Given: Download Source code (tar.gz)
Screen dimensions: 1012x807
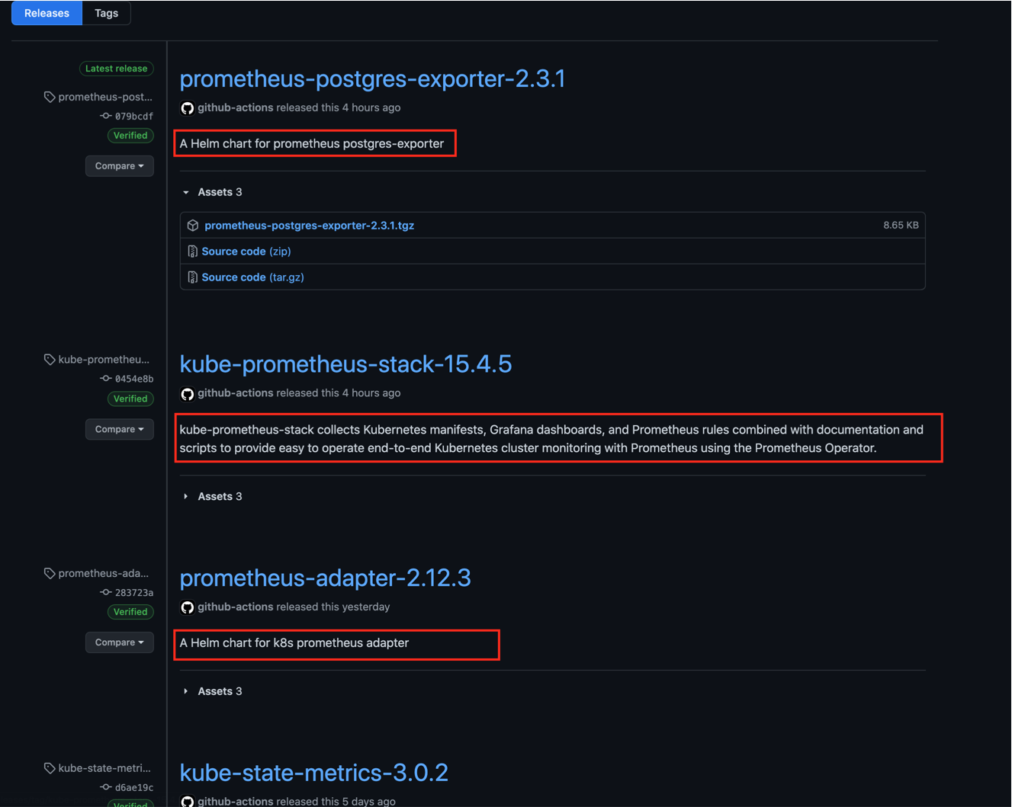Looking at the screenshot, I should pos(253,277).
